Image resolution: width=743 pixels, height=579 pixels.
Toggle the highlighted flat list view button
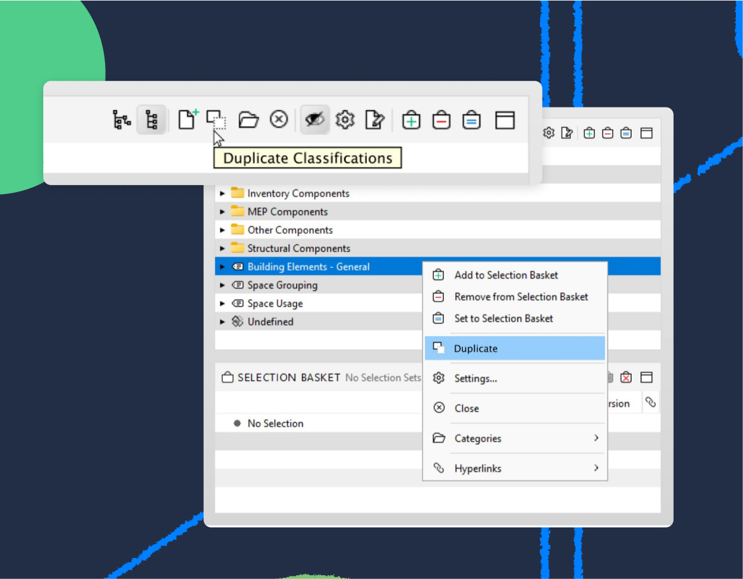click(151, 120)
